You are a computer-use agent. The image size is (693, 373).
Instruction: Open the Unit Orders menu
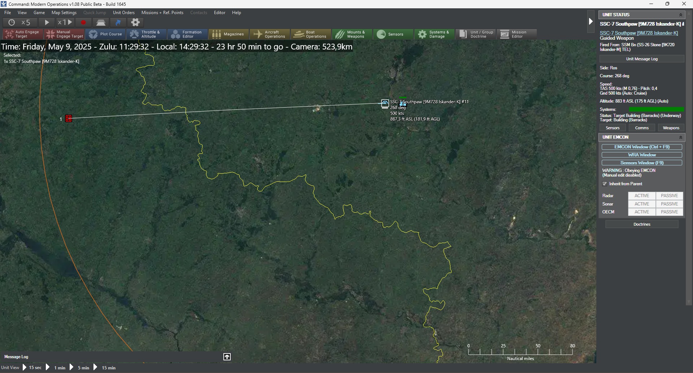pos(124,13)
